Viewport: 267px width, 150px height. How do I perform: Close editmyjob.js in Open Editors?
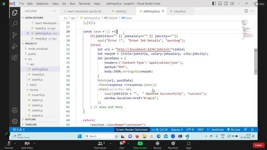tap(28, 33)
